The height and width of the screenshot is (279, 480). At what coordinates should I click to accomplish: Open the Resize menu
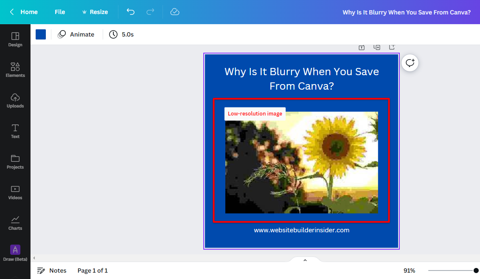tap(94, 12)
